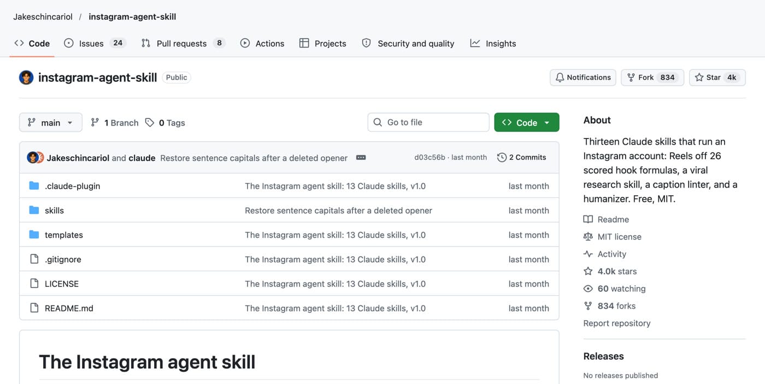Open the skills row commit message
This screenshot has width=765, height=384.
point(338,211)
